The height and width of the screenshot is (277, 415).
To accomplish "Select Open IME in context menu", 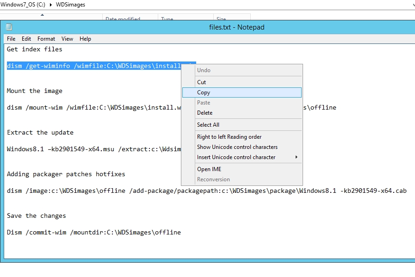I will [242, 169].
